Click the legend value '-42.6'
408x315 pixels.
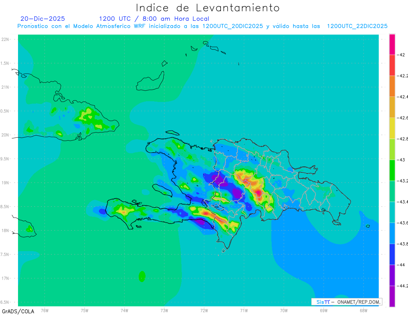click(403, 118)
